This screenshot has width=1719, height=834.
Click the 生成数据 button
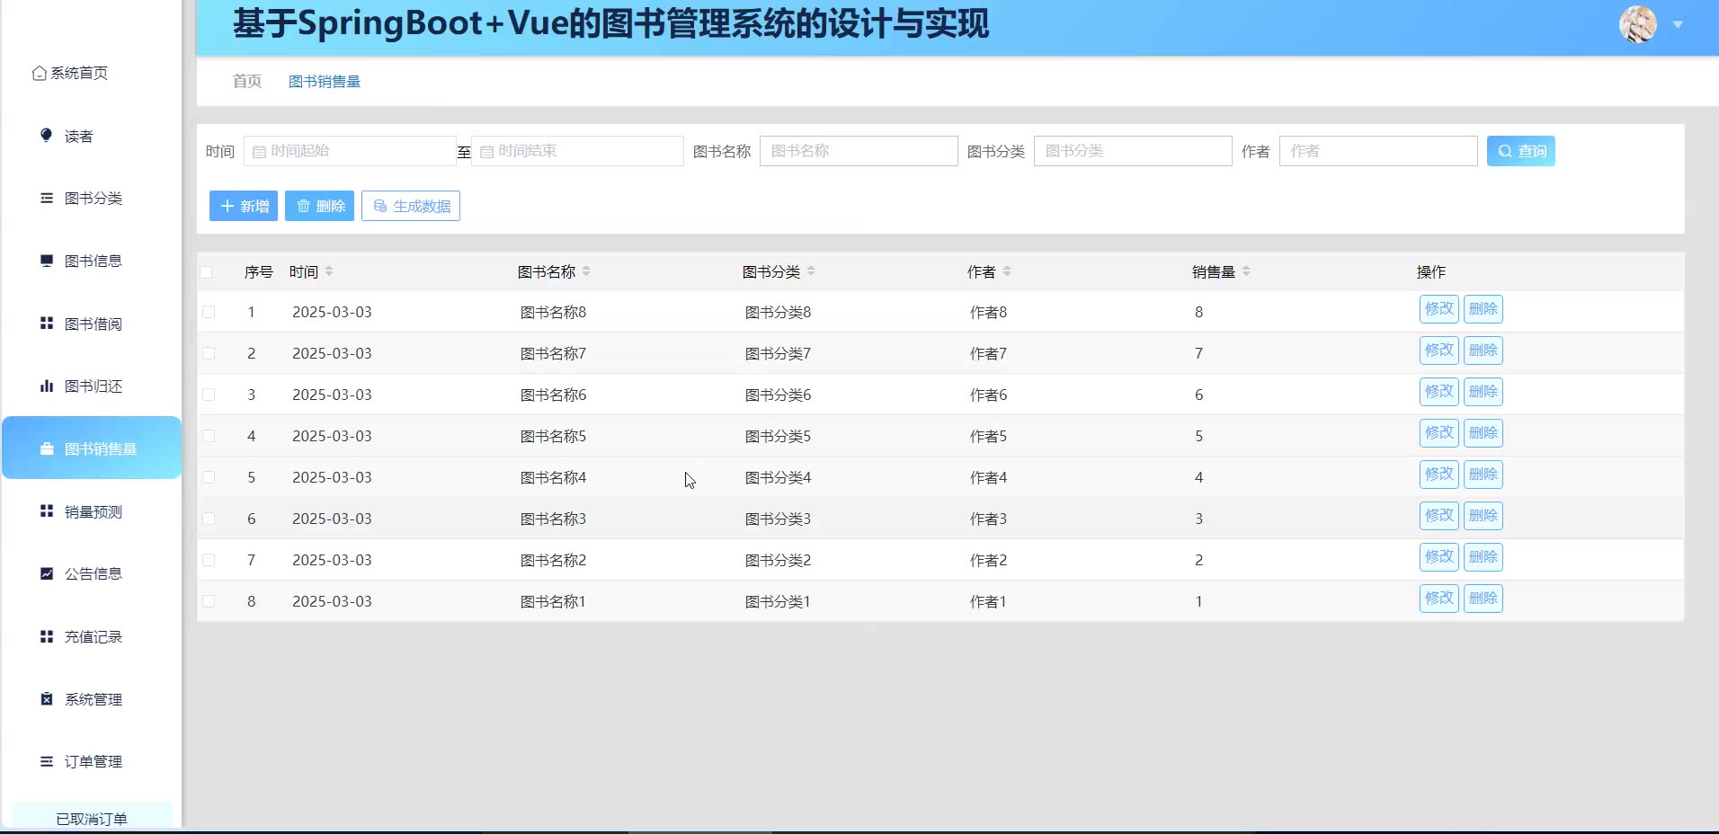click(411, 206)
